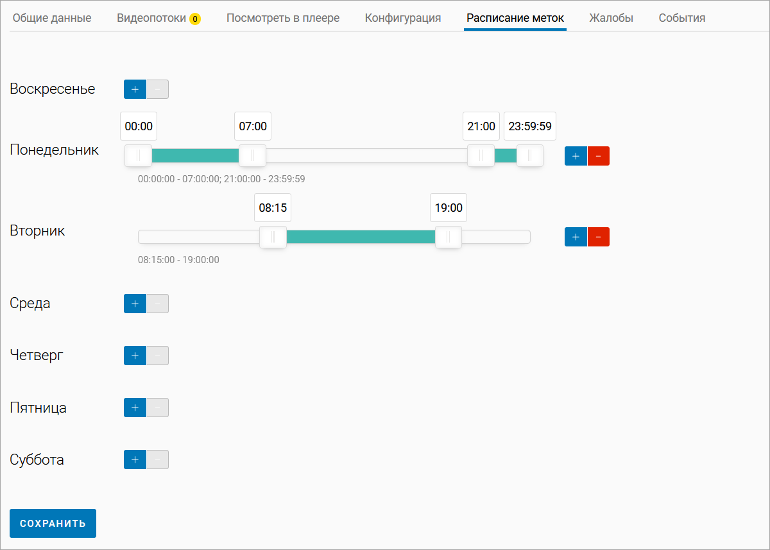Add another interval to Вторник
770x550 pixels.
tap(576, 237)
